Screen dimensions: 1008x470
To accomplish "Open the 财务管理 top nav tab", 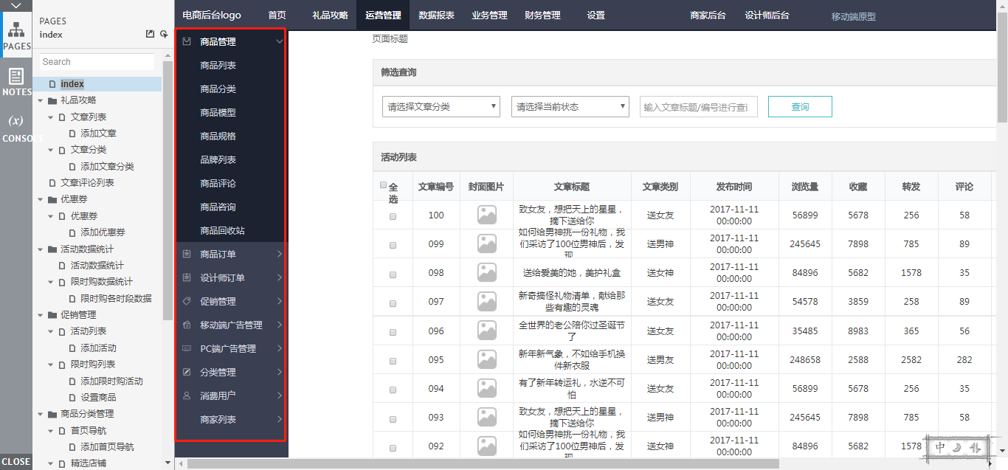I will pos(542,15).
